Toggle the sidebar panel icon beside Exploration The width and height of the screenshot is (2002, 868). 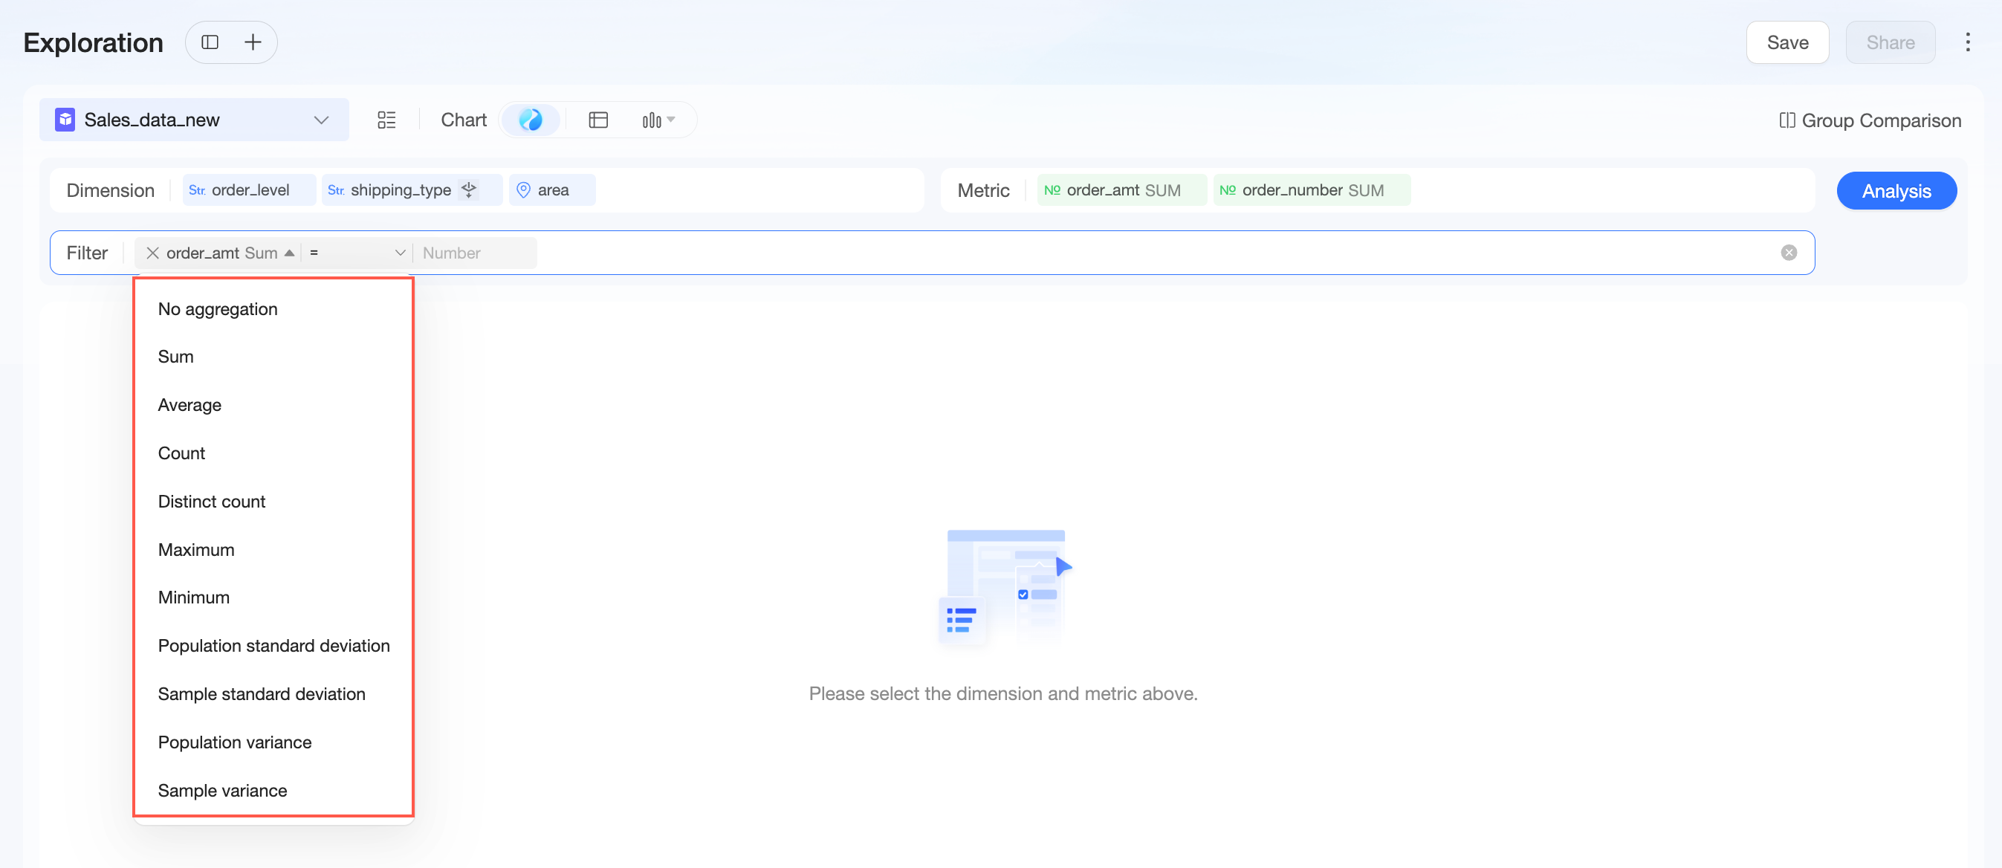point(210,42)
